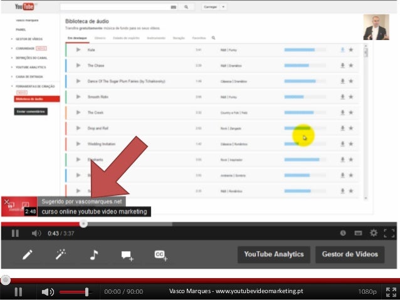Click the YouTube Analytics button
The height and width of the screenshot is (300, 400).
274,254
